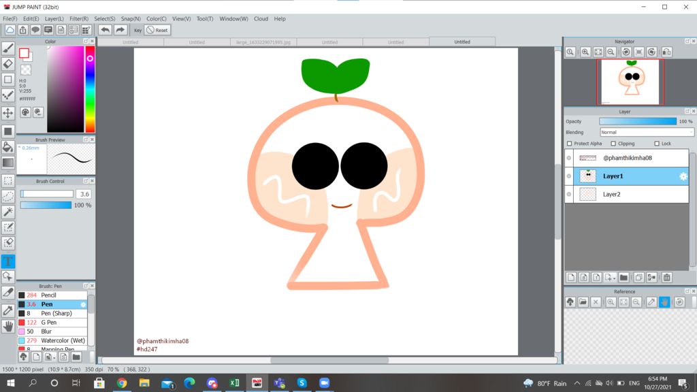Open Blending mode dropdown

pyautogui.click(x=647, y=132)
